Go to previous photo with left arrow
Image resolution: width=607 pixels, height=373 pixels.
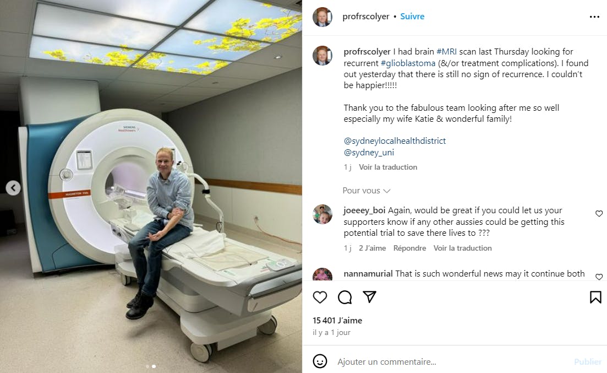13,188
